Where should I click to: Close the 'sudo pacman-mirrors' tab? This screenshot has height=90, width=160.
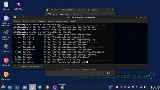point(41,66)
